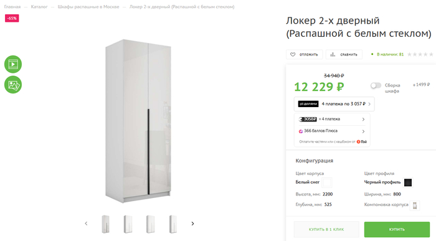This screenshot has width=436, height=241.
Task: Expand the 366 баллов Плюса row
Action: coord(332,131)
